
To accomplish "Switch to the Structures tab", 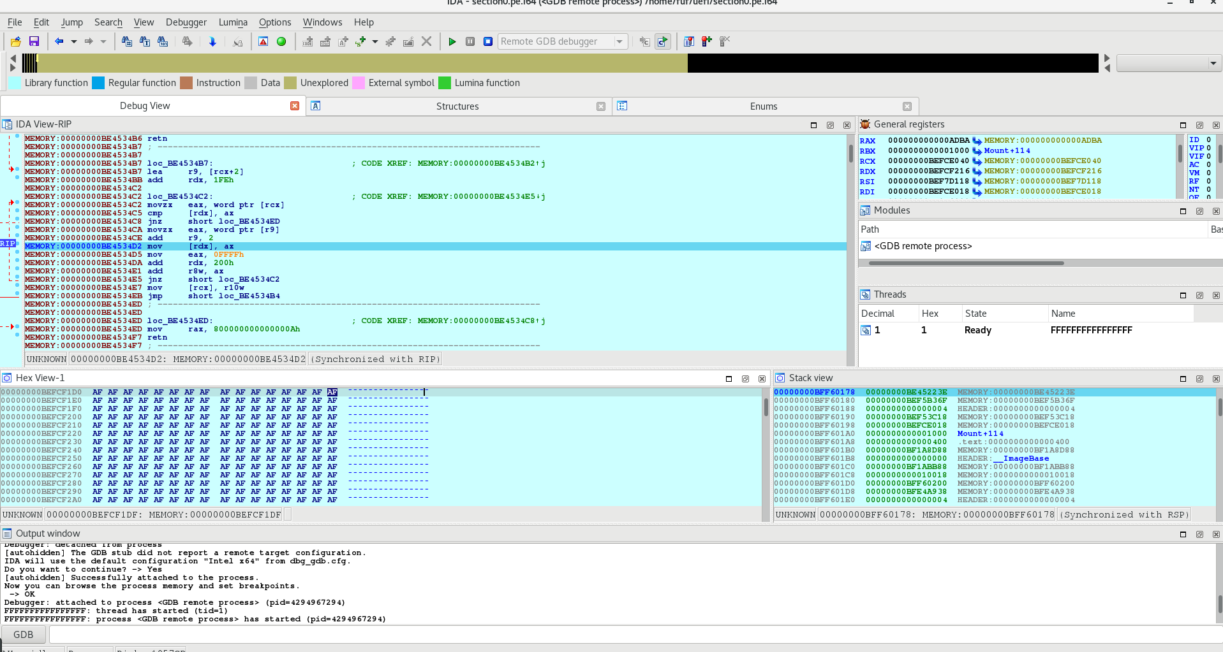I will point(457,106).
